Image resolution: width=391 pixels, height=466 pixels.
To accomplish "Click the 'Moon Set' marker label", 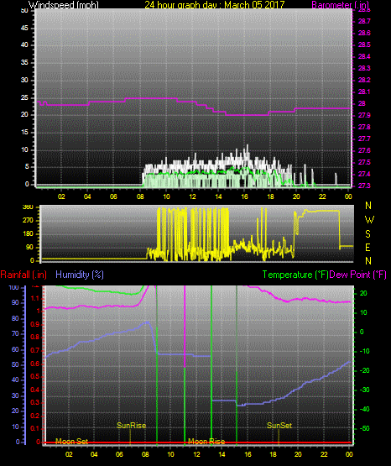I will [x=71, y=442].
